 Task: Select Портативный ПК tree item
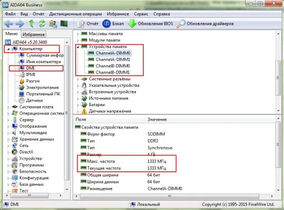coord(43,94)
